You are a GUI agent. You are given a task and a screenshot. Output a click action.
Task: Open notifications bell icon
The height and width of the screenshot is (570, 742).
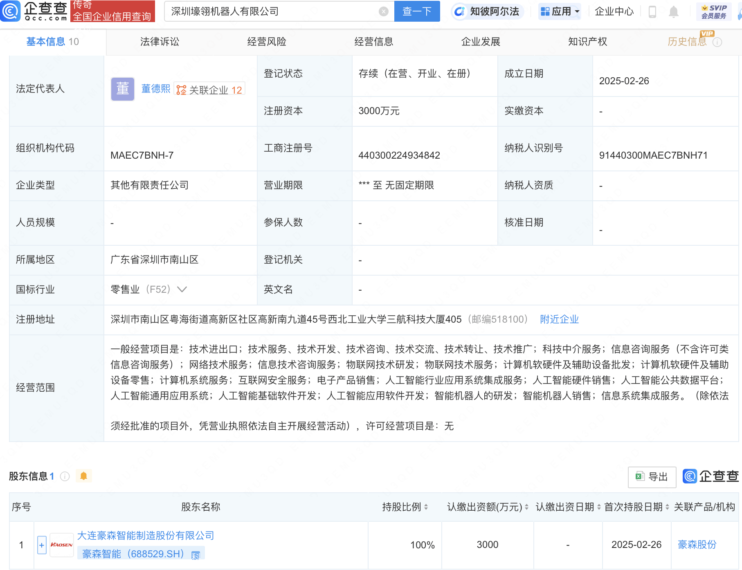673,12
